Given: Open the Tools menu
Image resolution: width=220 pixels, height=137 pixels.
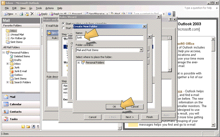Looking at the screenshot, I should [x=39, y=8].
